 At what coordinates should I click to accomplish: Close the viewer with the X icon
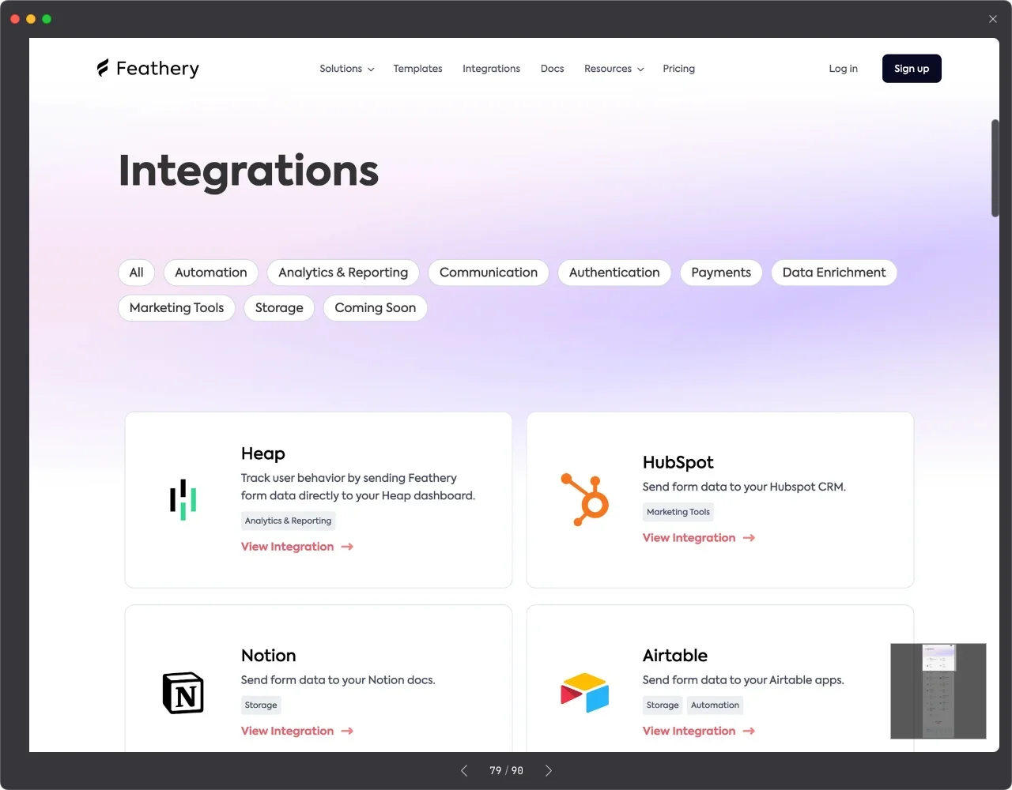click(993, 19)
